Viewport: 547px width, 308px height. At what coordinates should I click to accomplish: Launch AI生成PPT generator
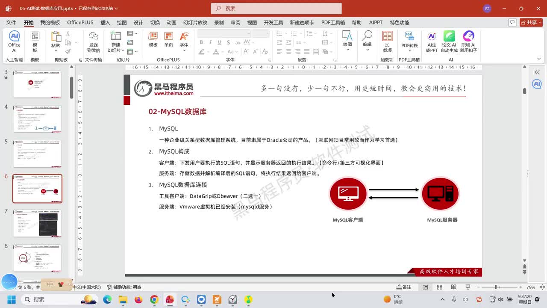click(432, 41)
